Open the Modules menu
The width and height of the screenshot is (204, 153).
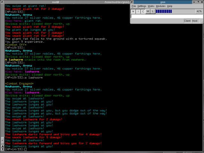[161, 6]
